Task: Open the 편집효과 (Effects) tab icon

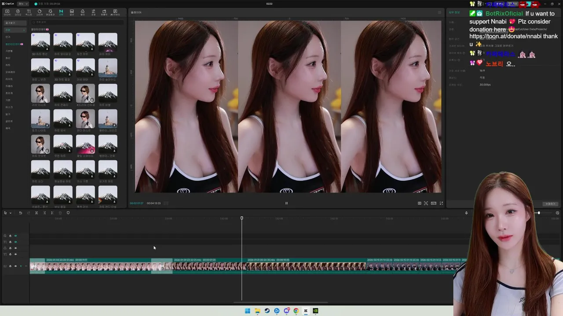Action: (50, 12)
